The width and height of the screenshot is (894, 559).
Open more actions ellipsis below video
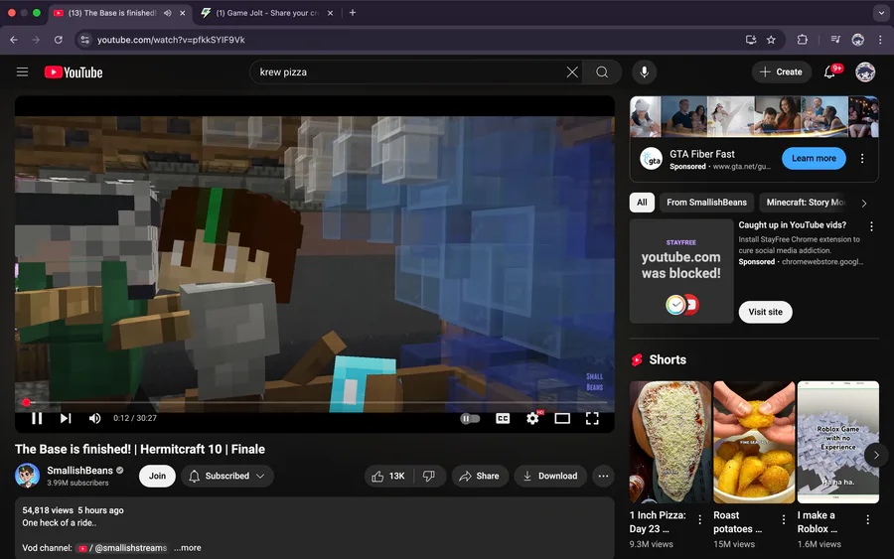[x=603, y=476]
